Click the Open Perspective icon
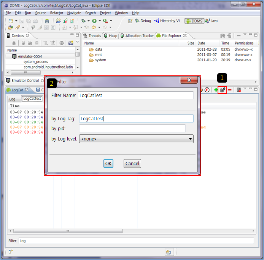 point(130,21)
